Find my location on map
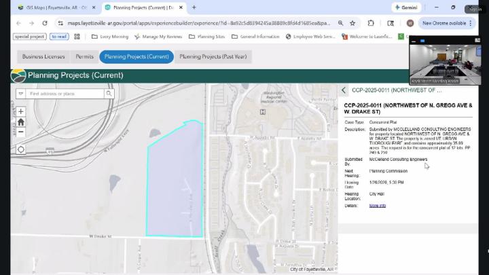Screen dimensions: 489x275 point(21,149)
